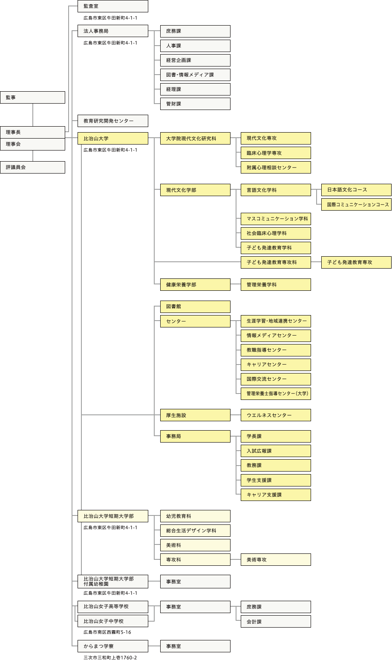Select the 現代文化専攻 box

point(276,138)
